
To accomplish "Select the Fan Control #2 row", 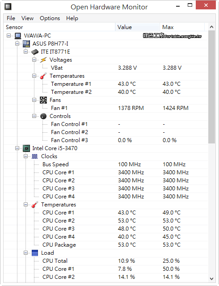I will 106,132.
